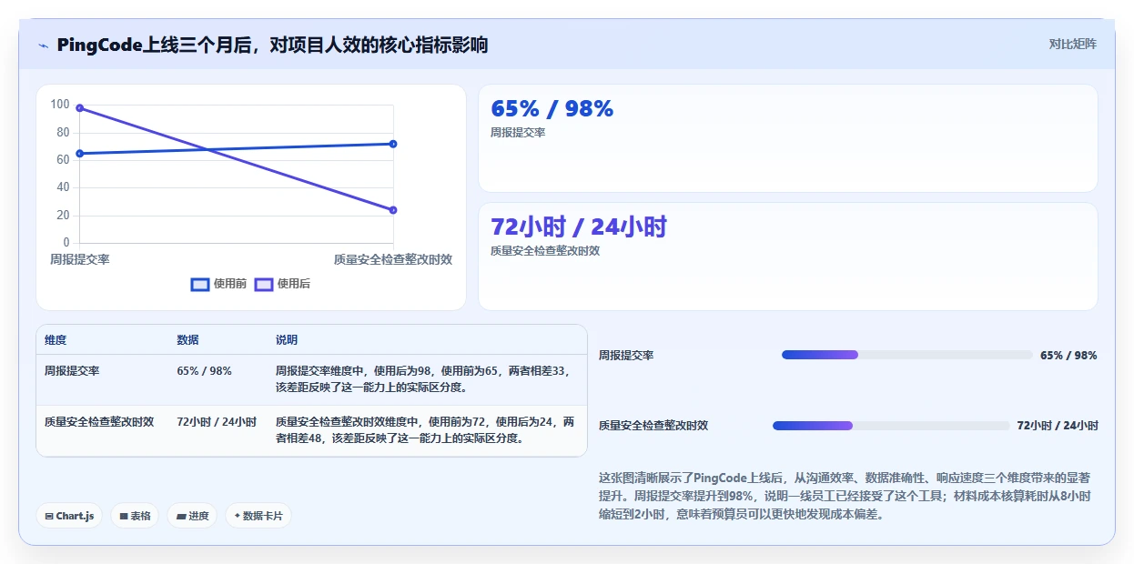Click the 周报提交率 label beside progress bar

[x=626, y=356]
